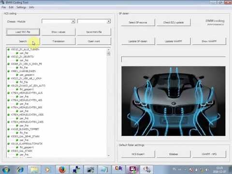Image resolution: width=232 pixels, height=174 pixels.
Task: Open Windows Media Player from taskbar
Action: click(x=47, y=170)
